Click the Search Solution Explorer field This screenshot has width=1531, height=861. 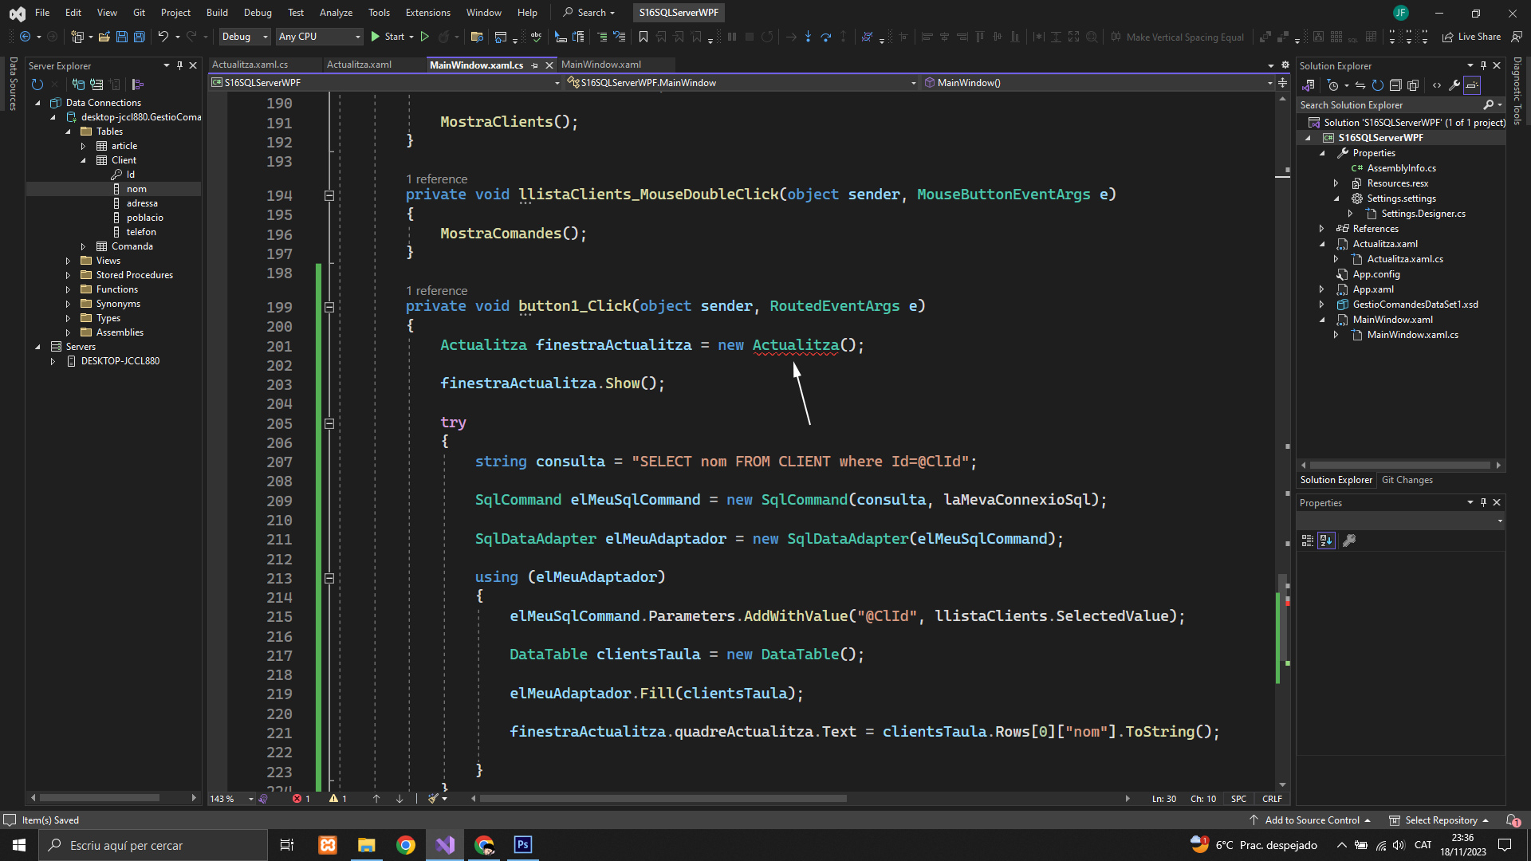(x=1389, y=105)
